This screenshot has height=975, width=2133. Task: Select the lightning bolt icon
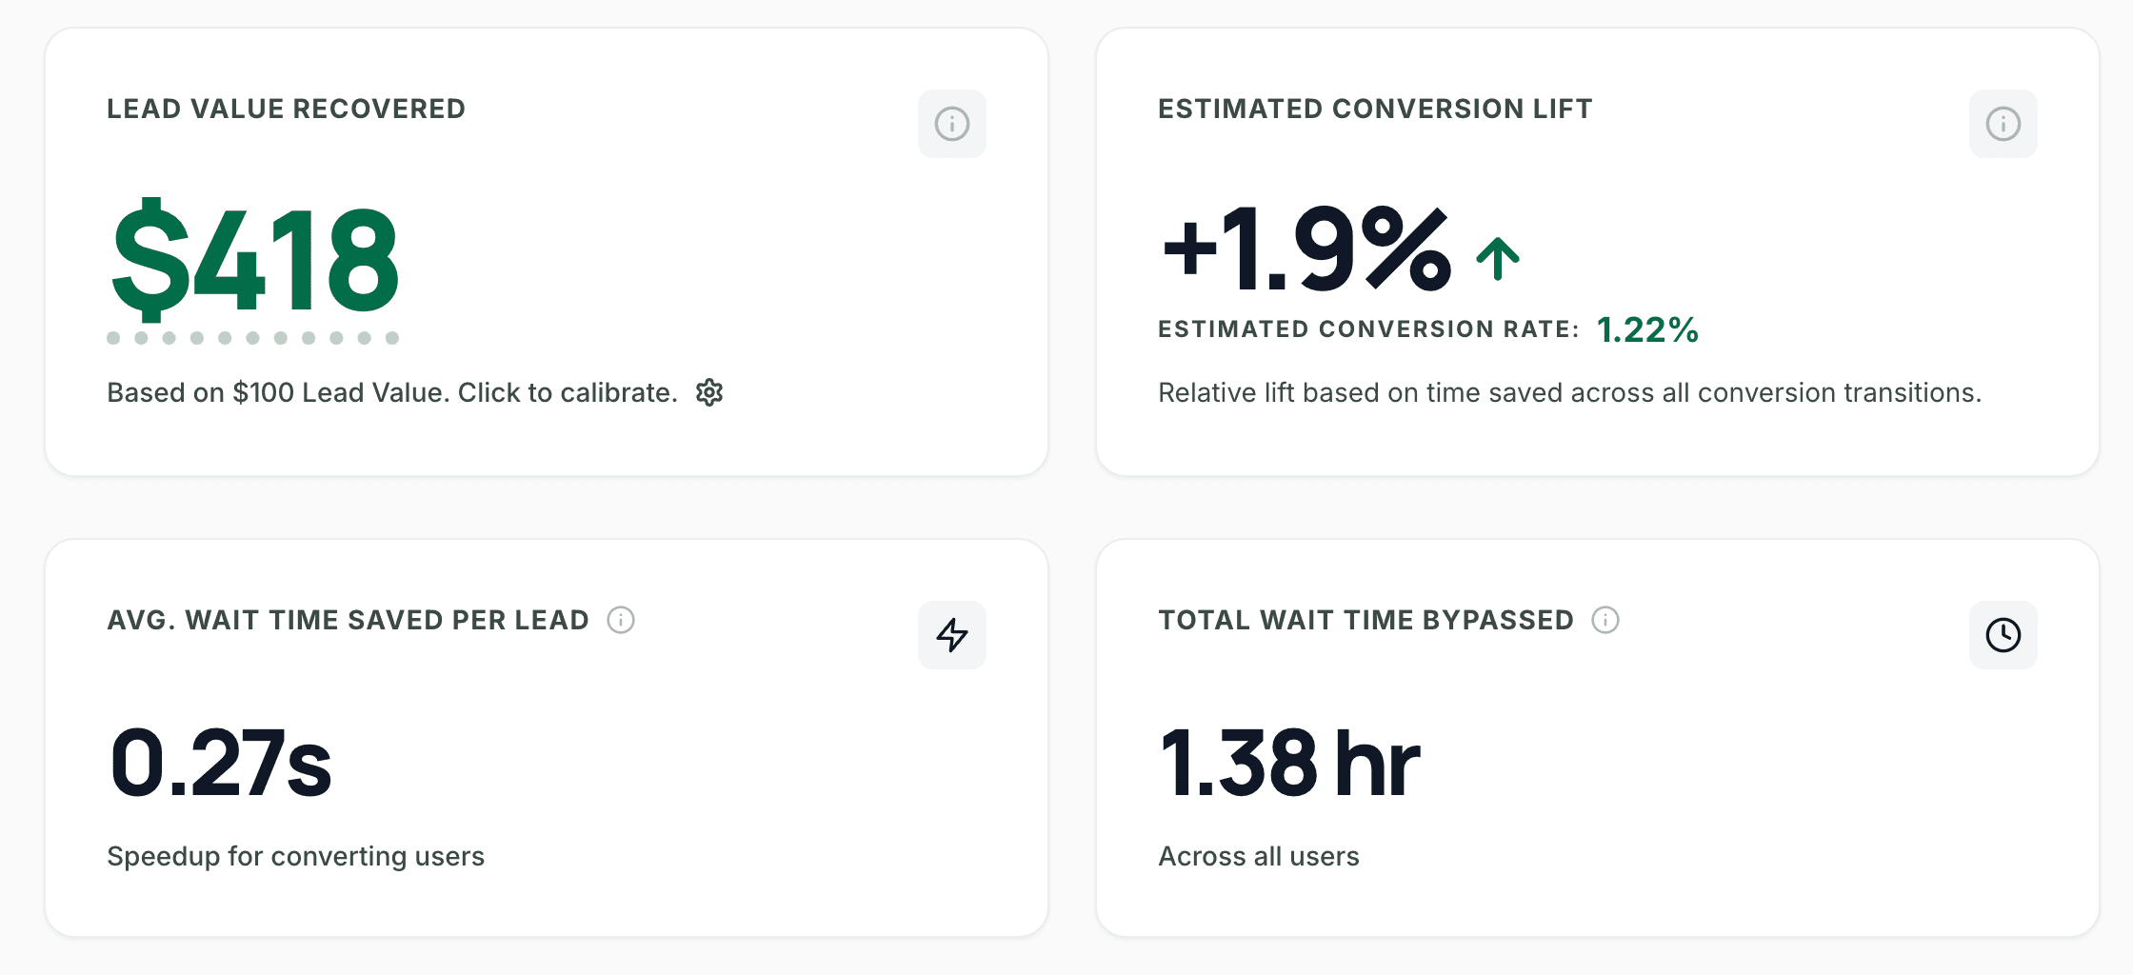[951, 635]
